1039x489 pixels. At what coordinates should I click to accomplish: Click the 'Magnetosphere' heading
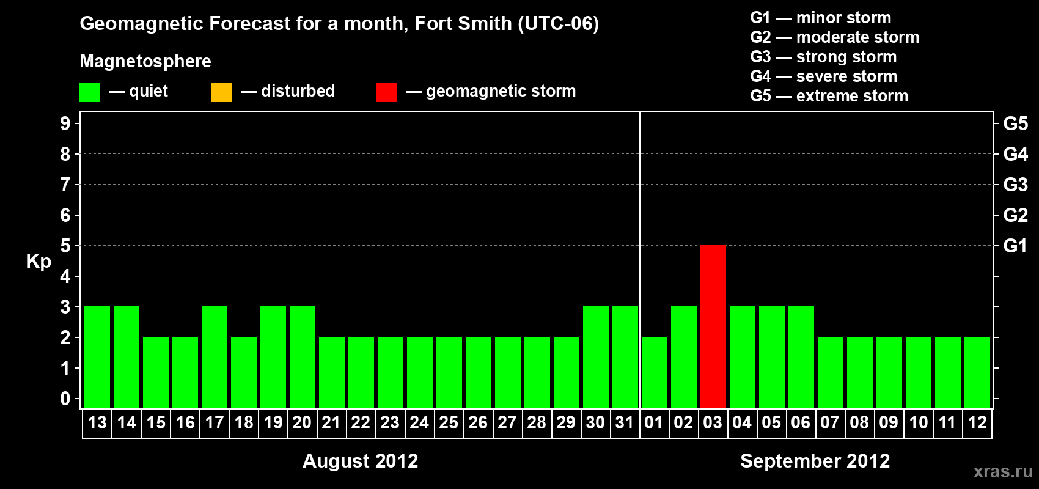point(145,61)
